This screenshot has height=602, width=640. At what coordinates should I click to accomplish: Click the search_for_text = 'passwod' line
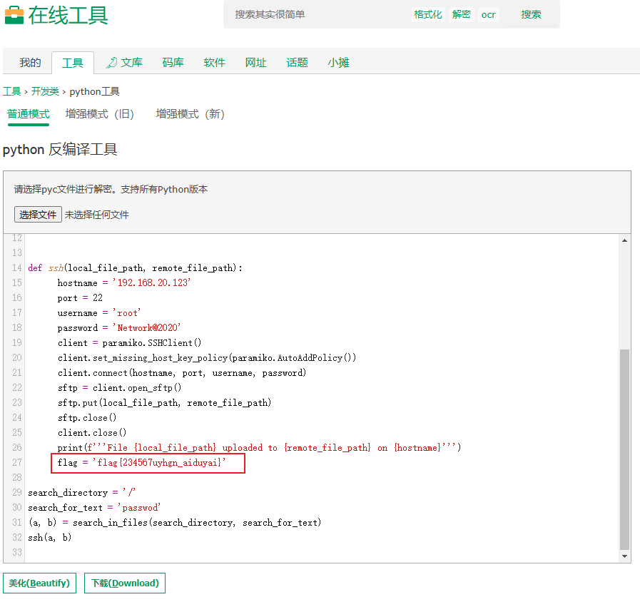tap(94, 508)
